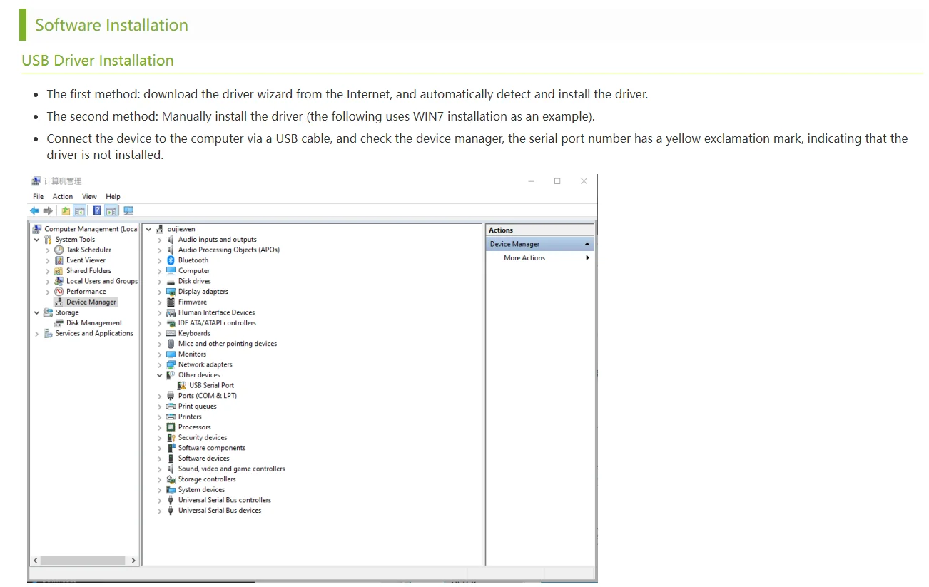Select Shared Folders in the left tree
This screenshot has height=587, width=929.
point(88,271)
